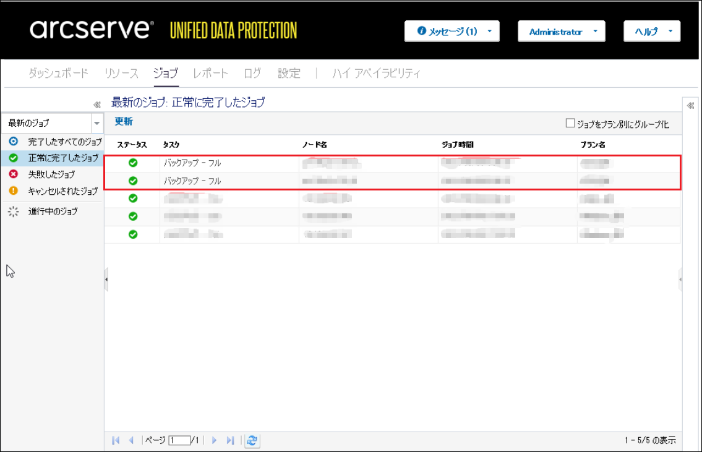Collapse the right panel with the double chevron
The image size is (702, 452).
click(x=690, y=106)
